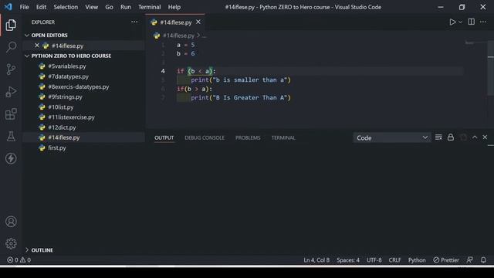Open the Run dropdown arrow beside play button

[x=460, y=22]
